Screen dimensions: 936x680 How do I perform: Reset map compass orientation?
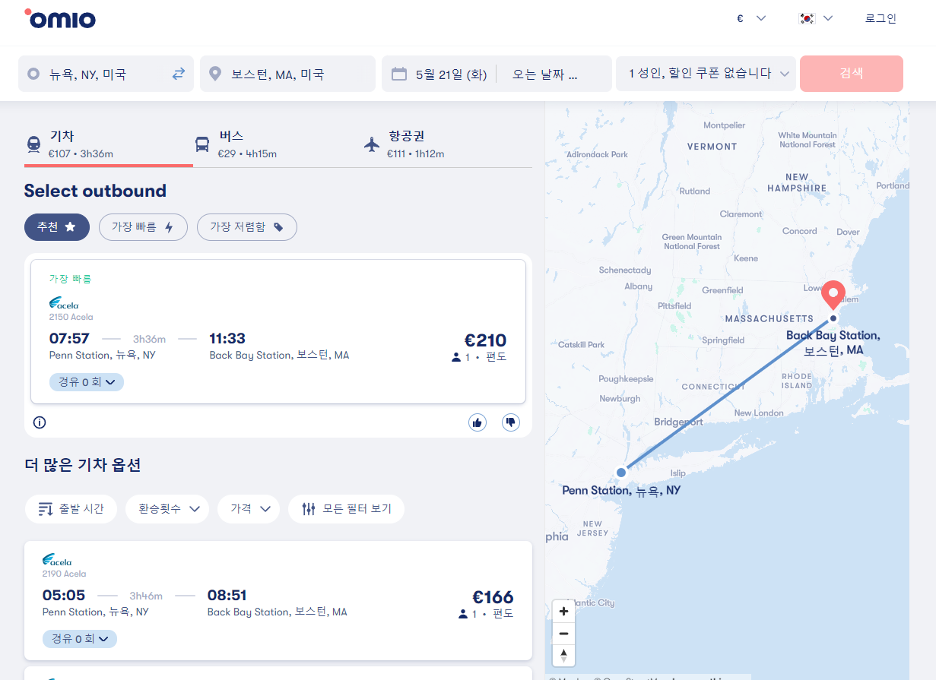click(563, 655)
